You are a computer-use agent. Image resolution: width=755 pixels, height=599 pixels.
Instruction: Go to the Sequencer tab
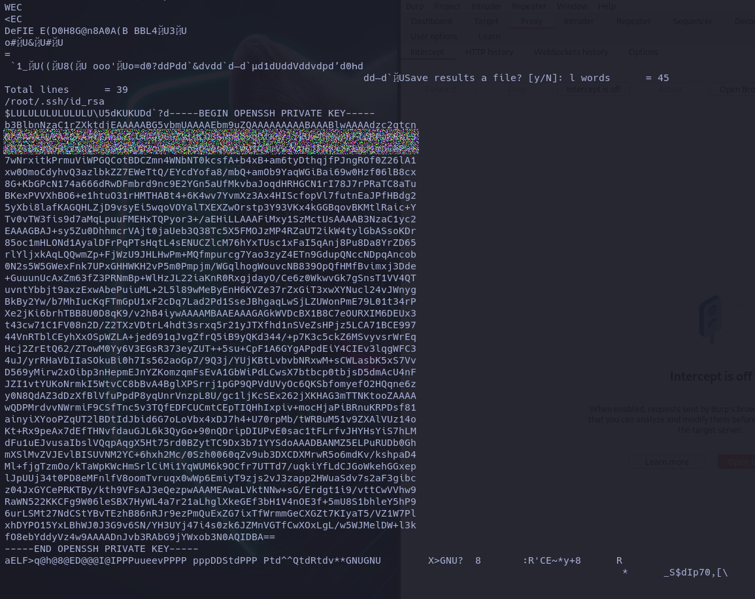[692, 22]
